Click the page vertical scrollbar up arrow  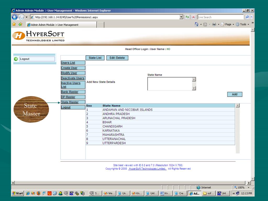click(x=253, y=30)
